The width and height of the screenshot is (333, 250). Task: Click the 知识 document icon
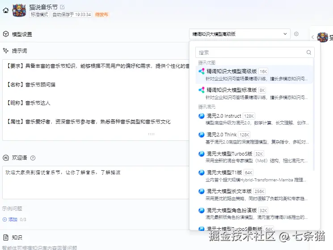click(x=6, y=237)
